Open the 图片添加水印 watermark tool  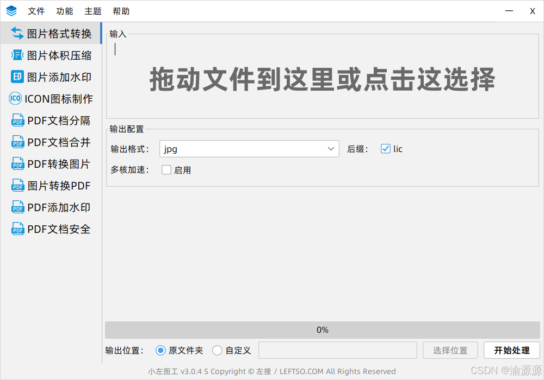51,77
